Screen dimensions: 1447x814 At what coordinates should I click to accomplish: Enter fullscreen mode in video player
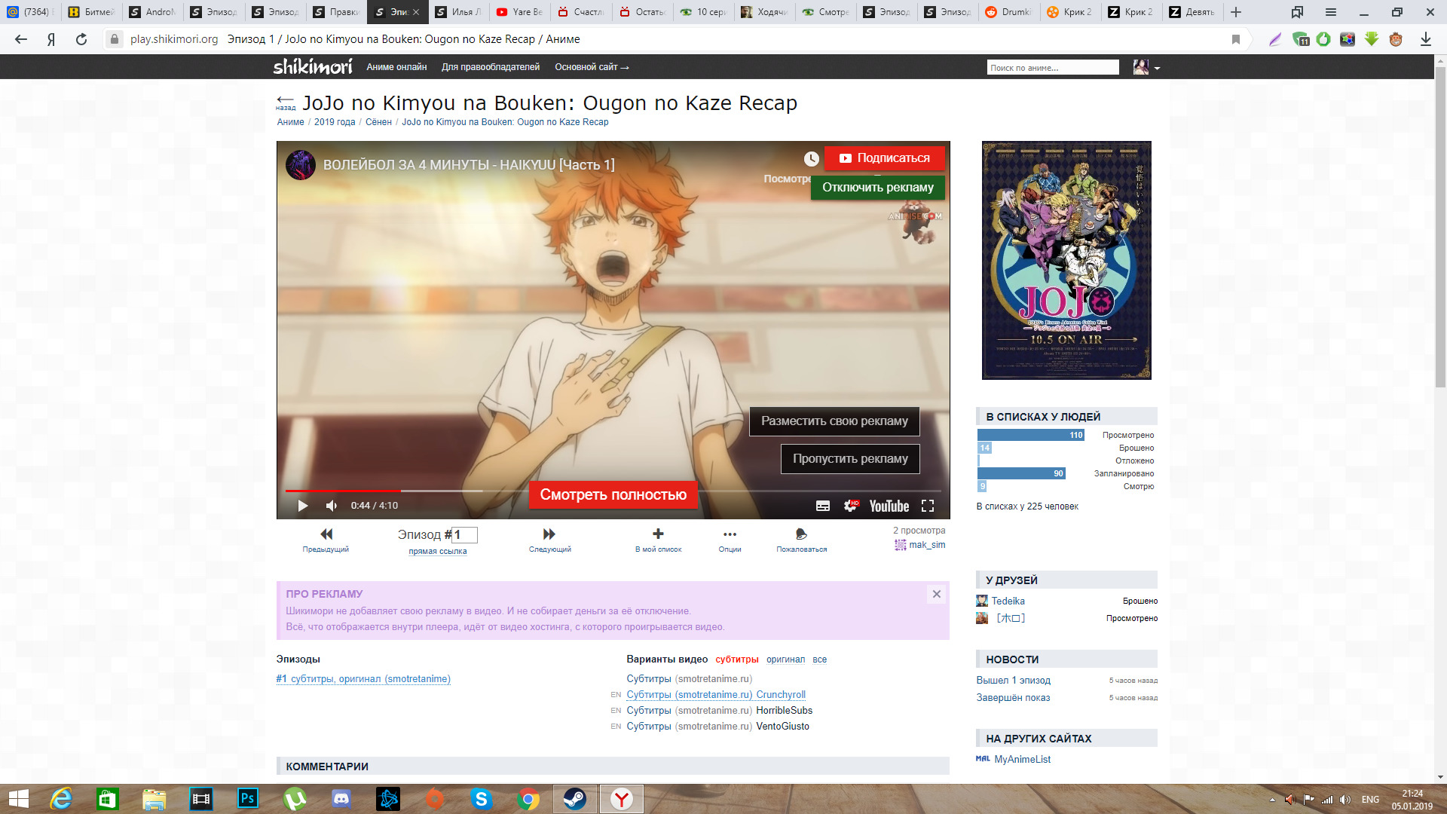coord(928,506)
